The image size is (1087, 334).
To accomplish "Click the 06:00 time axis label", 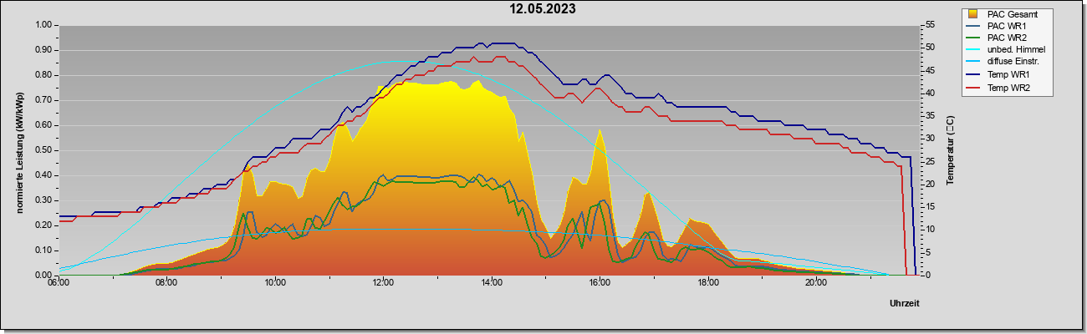I will point(59,283).
